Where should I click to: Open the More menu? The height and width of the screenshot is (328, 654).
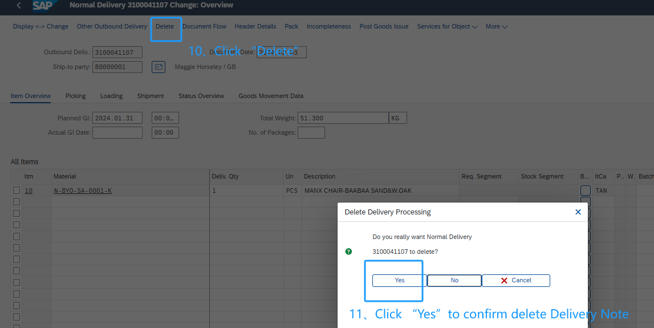(496, 26)
